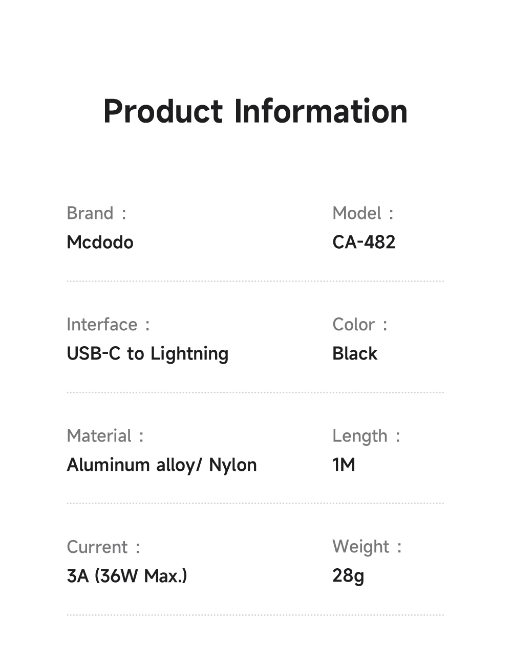This screenshot has width=512, height=658.
Task: Select the Aluminum alloy/ Nylon text
Action: [x=162, y=465]
